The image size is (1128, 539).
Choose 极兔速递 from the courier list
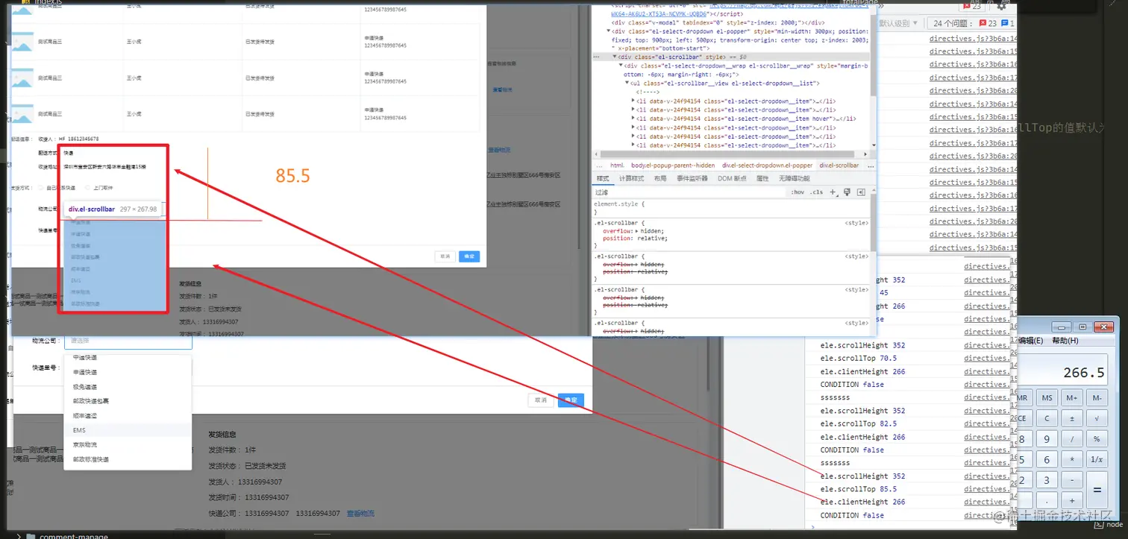click(x=128, y=386)
